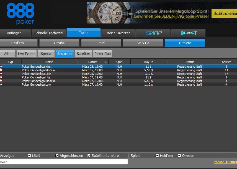Click the Jetzt drehen banner button
The width and height of the screenshot is (237, 169).
(224, 14)
